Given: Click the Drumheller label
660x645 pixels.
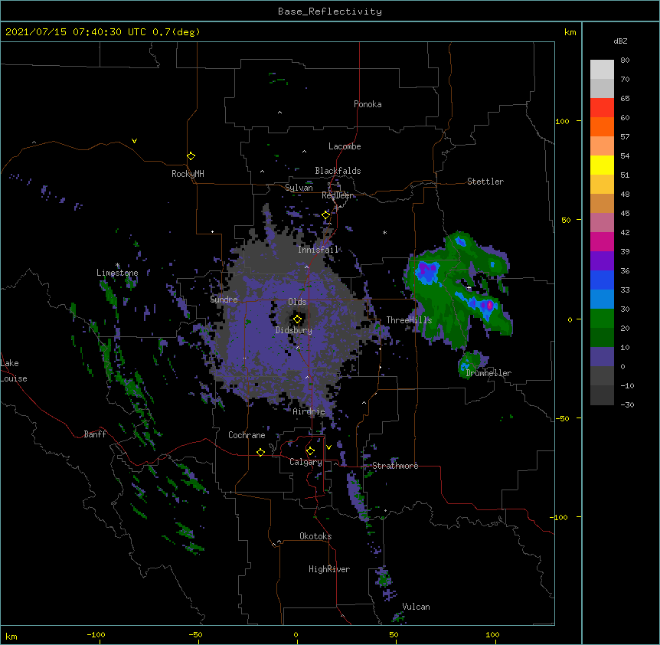Looking at the screenshot, I should pos(488,373).
